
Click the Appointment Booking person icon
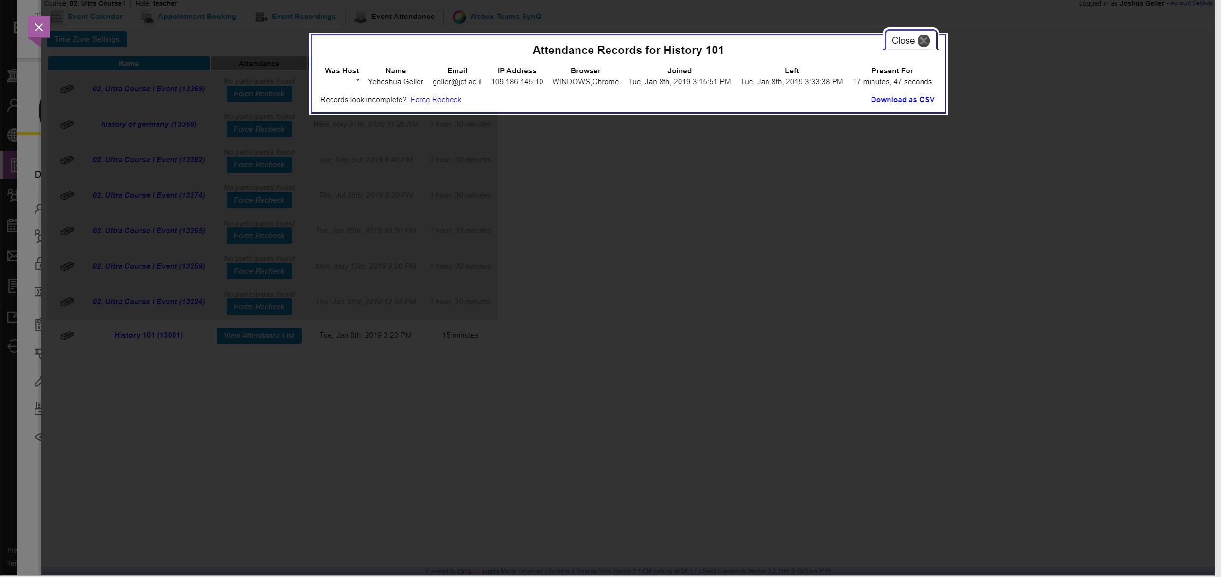point(147,17)
